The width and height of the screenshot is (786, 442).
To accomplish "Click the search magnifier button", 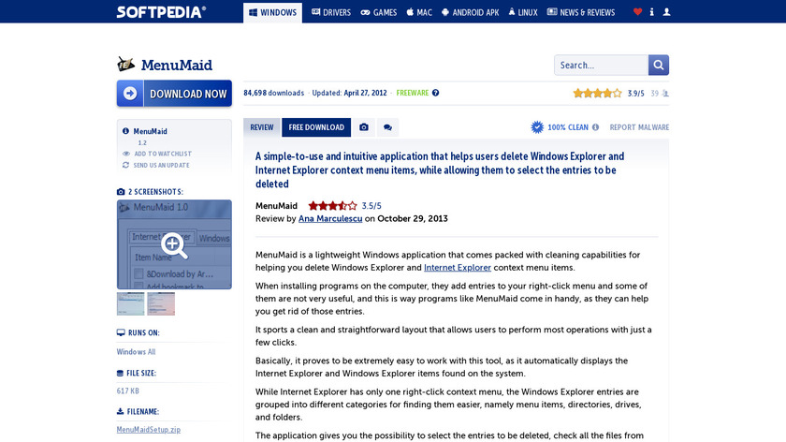I will [659, 66].
